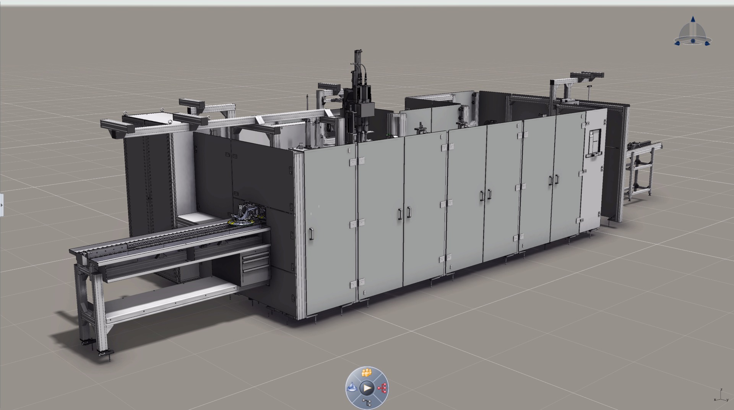734x410 pixels.
Task: Select the grey branch quadrant on compass
Action: pyautogui.click(x=367, y=402)
